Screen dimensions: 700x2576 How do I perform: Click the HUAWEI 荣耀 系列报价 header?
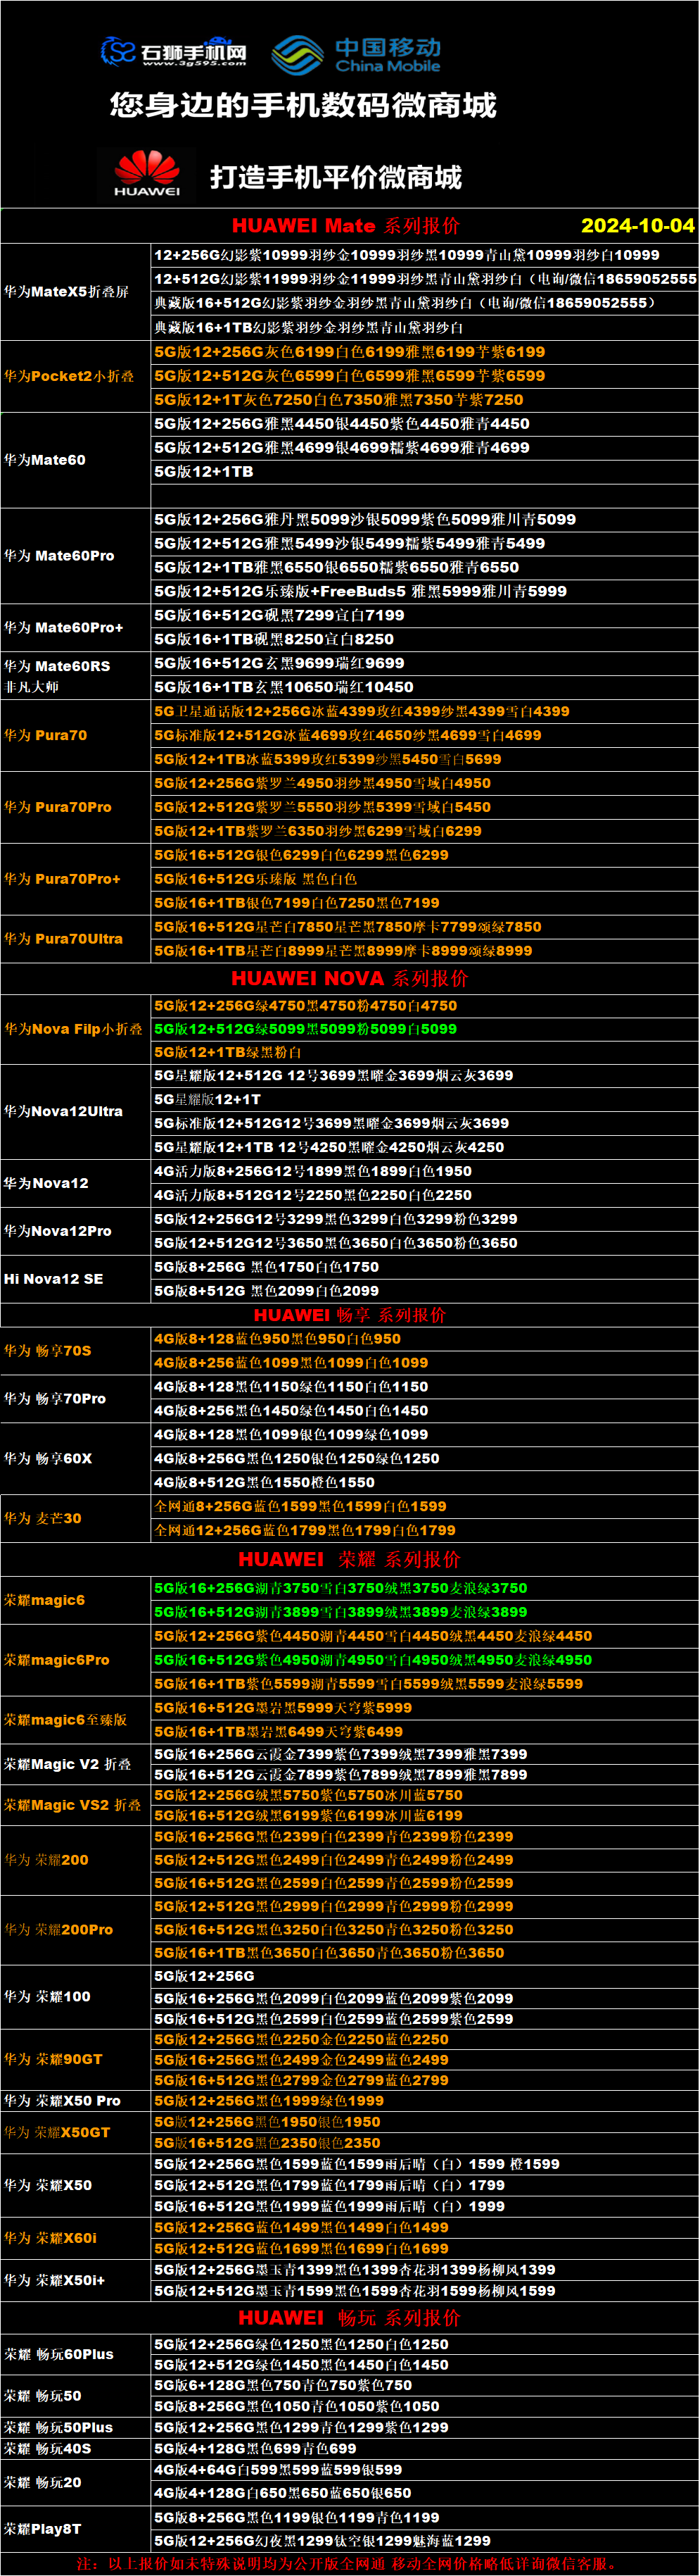coord(350,1560)
